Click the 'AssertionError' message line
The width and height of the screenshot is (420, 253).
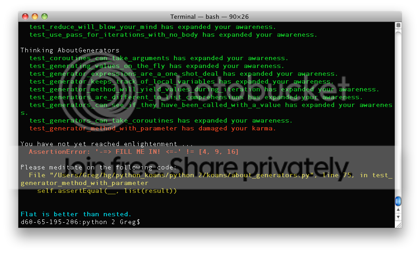pyautogui.click(x=134, y=152)
